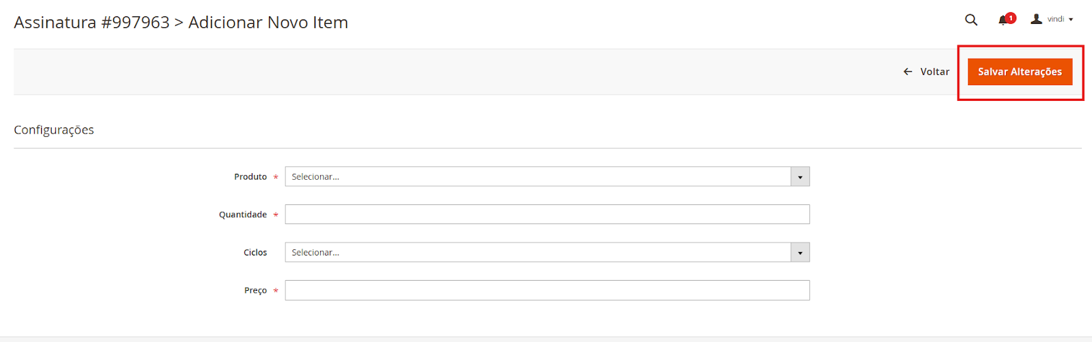Viewport: 1092px width, 342px height.
Task: Click the Ciclos dropdown arrow button
Action: tap(800, 253)
